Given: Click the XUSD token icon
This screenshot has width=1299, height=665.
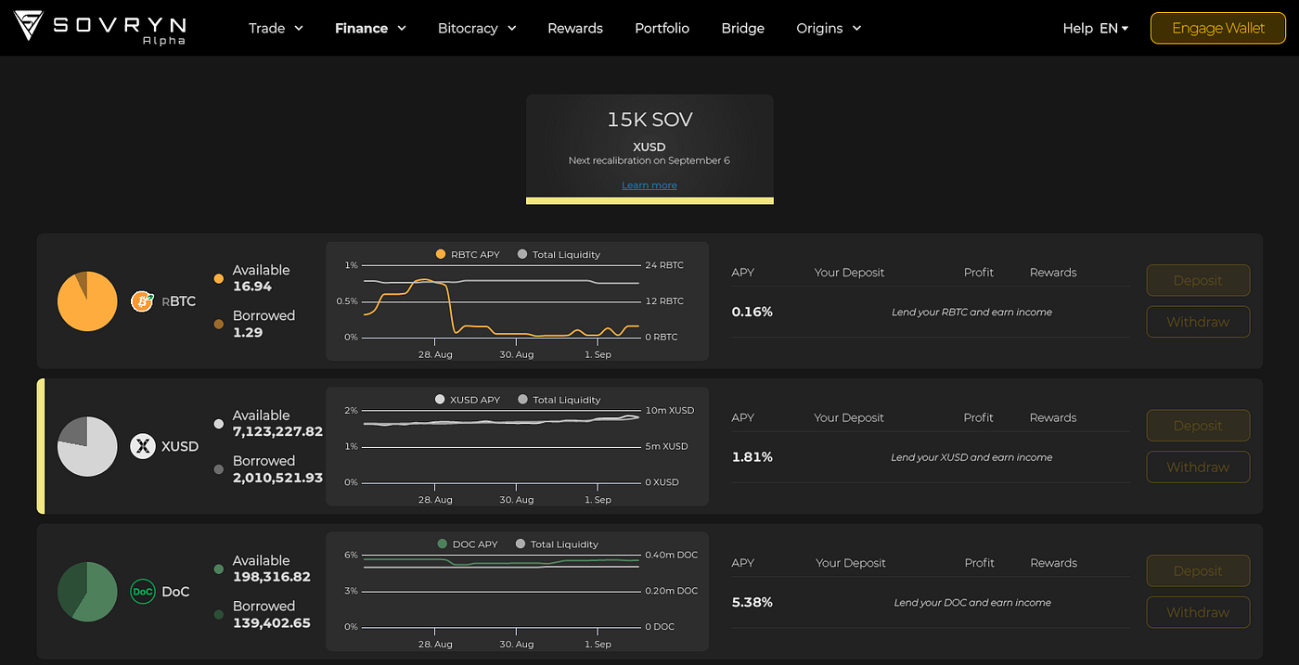Looking at the screenshot, I should [142, 446].
